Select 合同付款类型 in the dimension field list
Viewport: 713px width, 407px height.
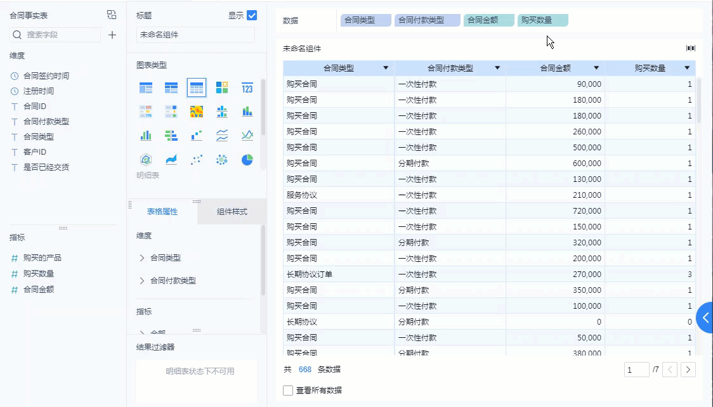point(46,121)
